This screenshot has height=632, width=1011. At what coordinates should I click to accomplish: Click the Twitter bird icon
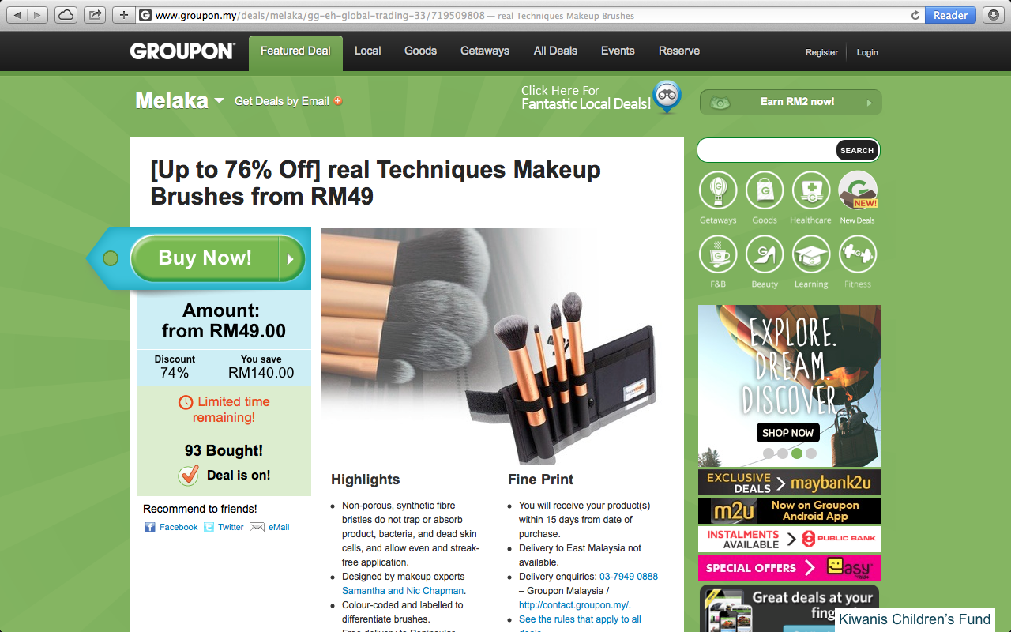pyautogui.click(x=209, y=527)
